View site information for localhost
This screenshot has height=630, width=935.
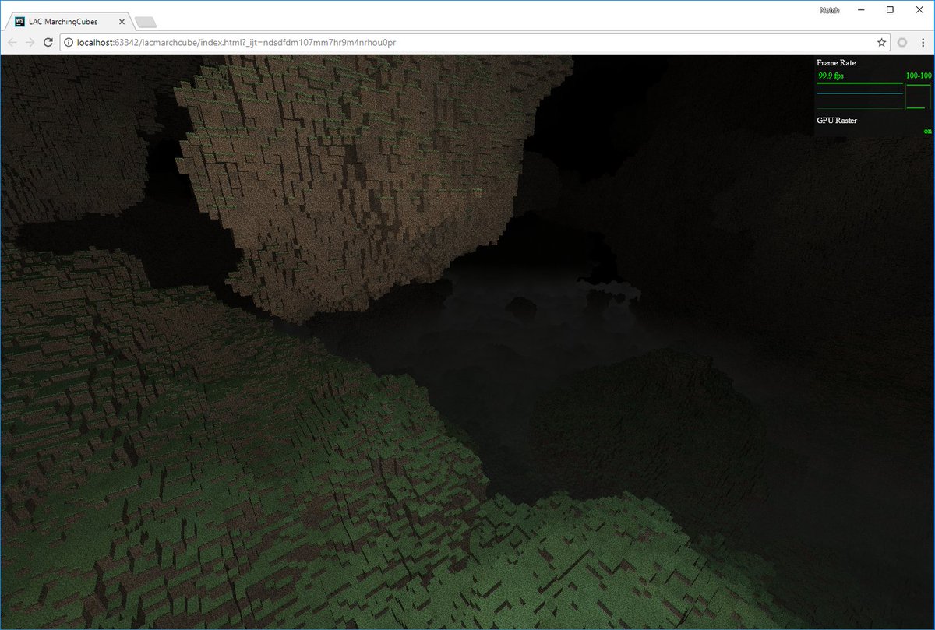point(69,42)
